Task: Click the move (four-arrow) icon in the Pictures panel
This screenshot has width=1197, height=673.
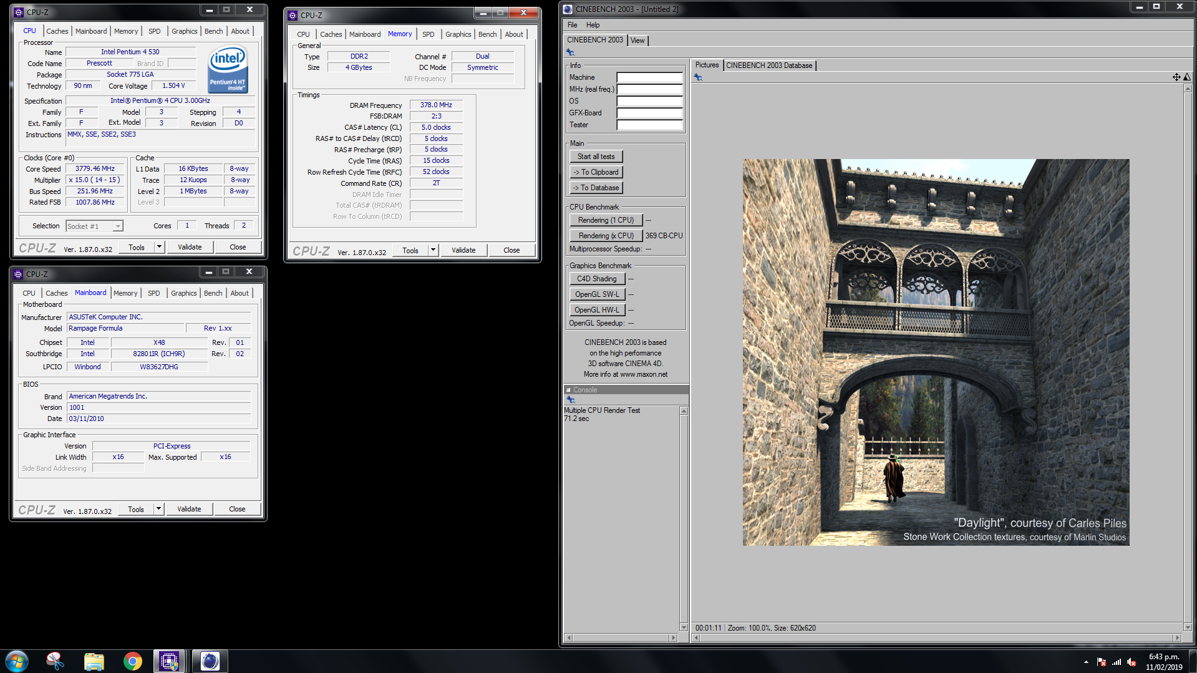Action: coord(1176,77)
